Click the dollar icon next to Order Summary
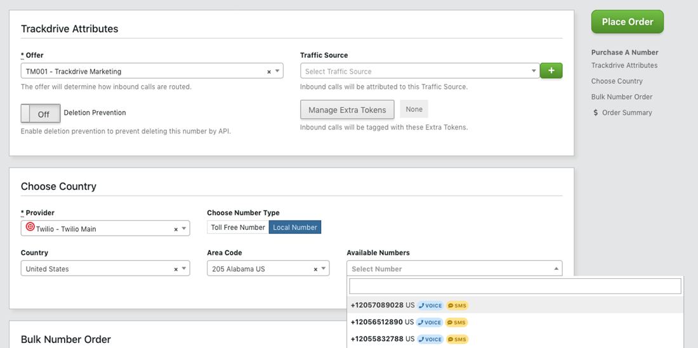The width and height of the screenshot is (698, 348). coord(596,113)
